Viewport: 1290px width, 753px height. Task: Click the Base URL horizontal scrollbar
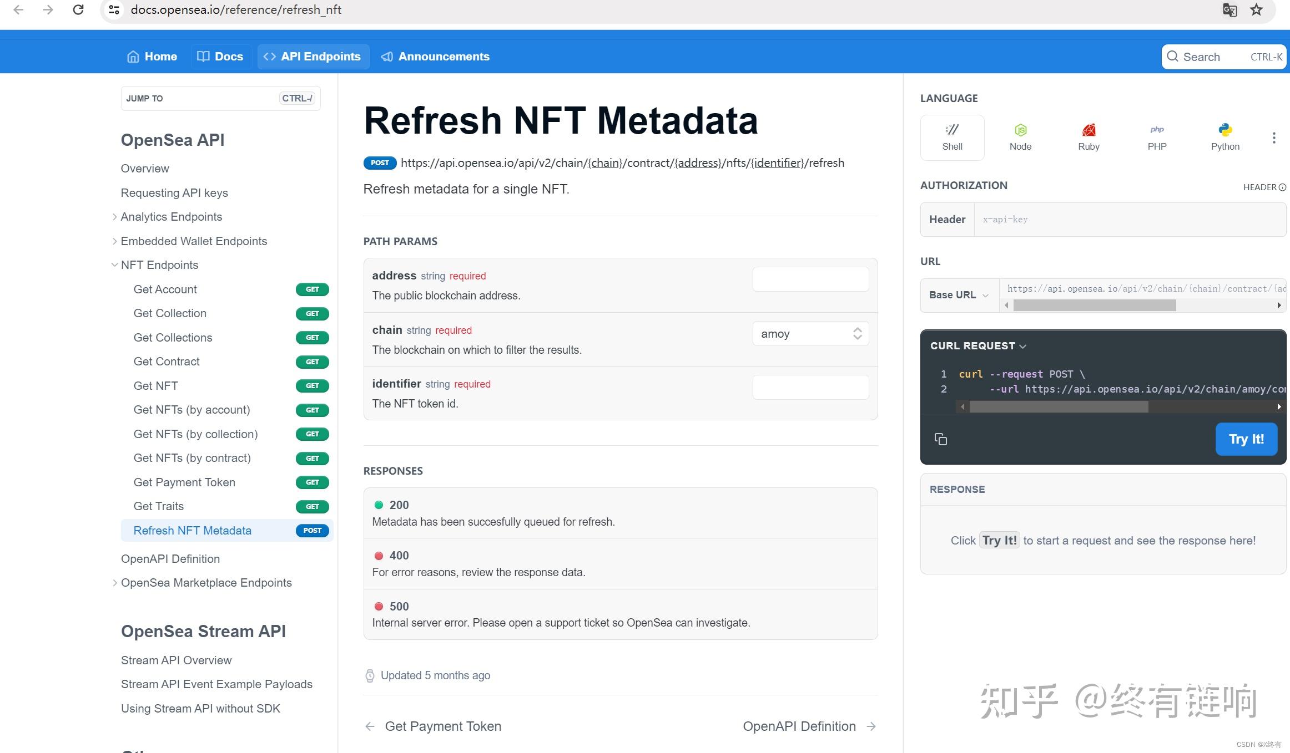tap(1094, 306)
